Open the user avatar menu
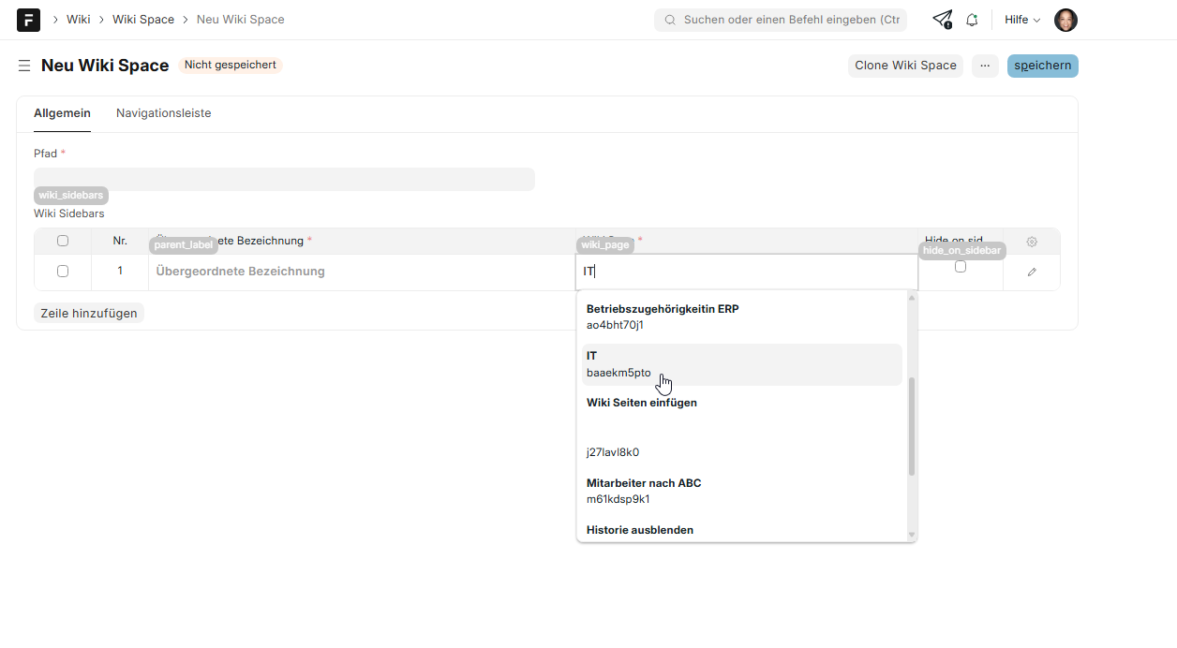The height and width of the screenshot is (648, 1177). point(1065,20)
